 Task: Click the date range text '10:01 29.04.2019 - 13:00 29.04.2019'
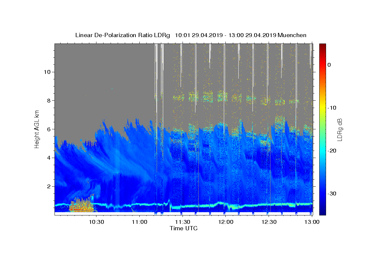225,35
